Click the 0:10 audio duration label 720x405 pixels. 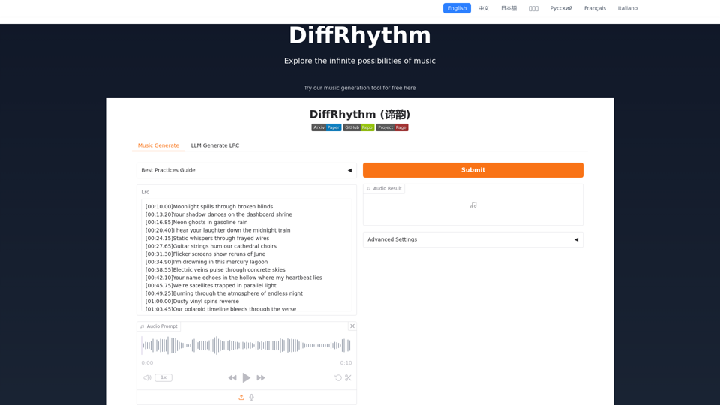[x=346, y=363]
